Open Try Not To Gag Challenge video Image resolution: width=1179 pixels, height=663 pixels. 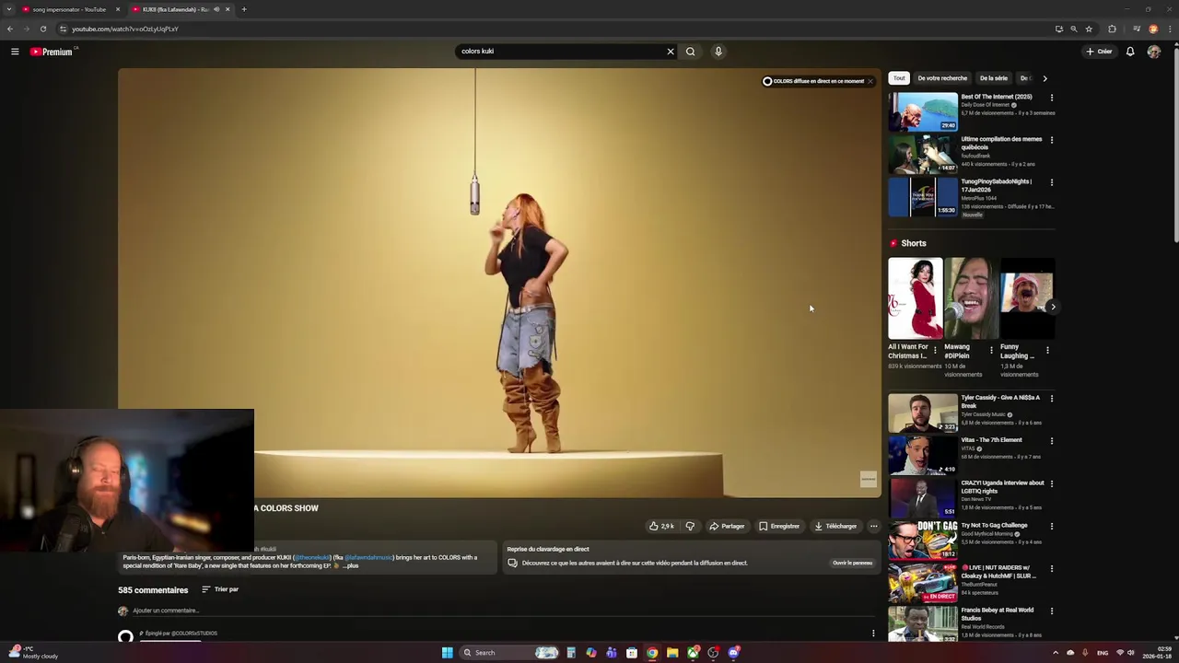923,540
